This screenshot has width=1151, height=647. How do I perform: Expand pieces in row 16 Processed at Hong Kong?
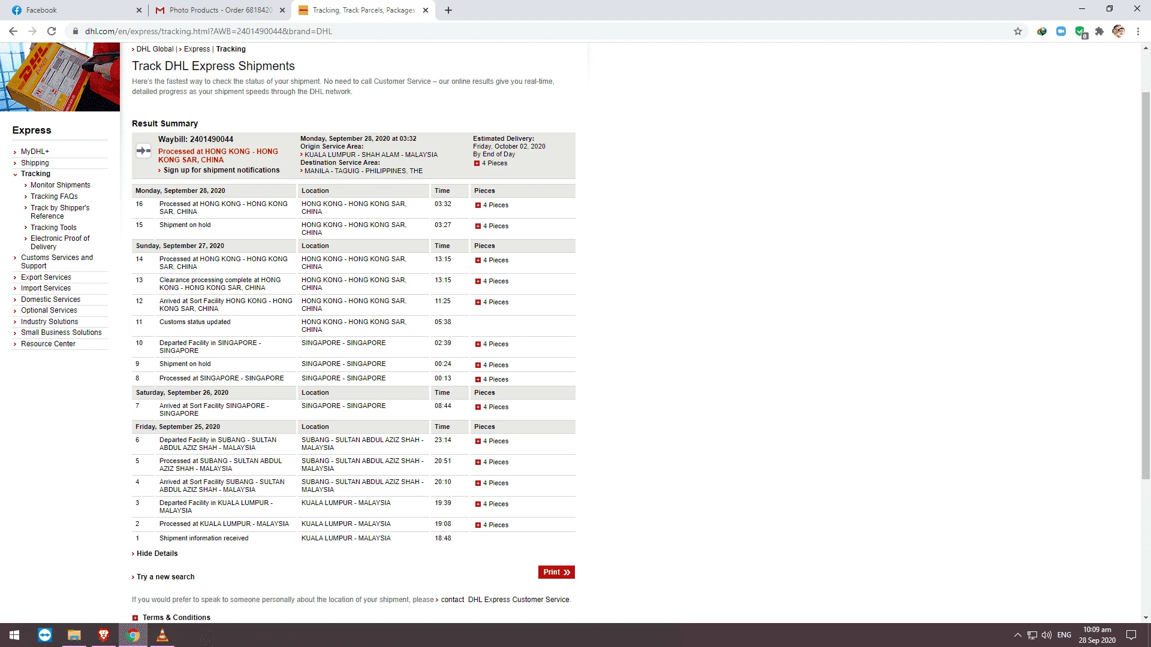[478, 205]
